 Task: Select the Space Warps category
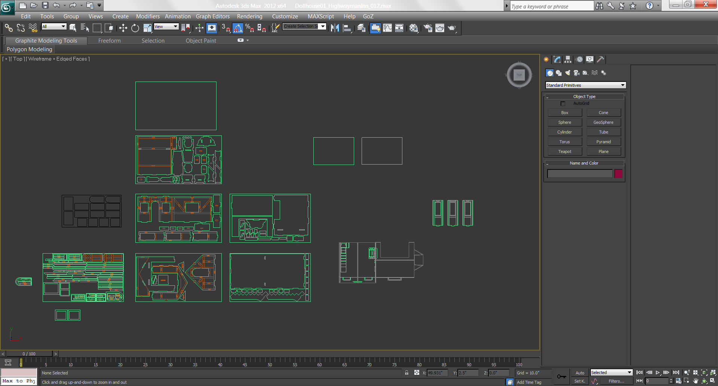[x=595, y=73]
